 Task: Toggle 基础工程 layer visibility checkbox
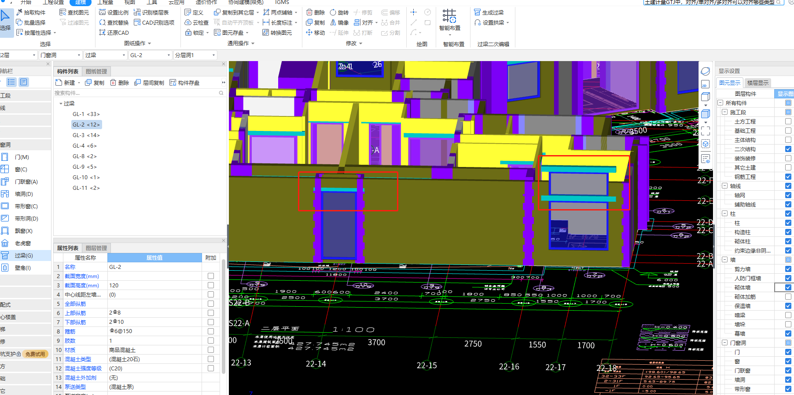(788, 130)
